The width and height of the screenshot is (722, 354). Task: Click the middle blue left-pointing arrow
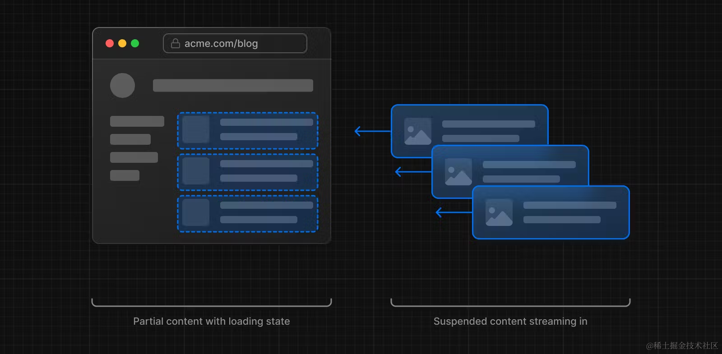click(413, 172)
